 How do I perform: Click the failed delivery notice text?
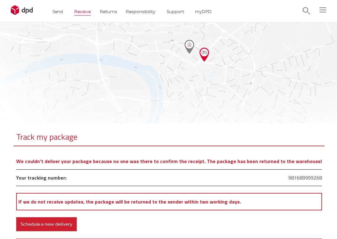[169, 162]
